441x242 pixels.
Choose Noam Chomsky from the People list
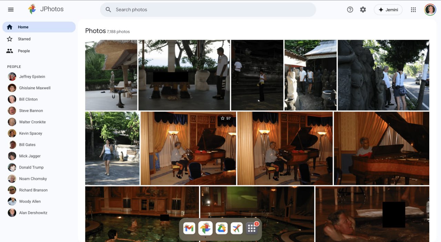pyautogui.click(x=33, y=179)
